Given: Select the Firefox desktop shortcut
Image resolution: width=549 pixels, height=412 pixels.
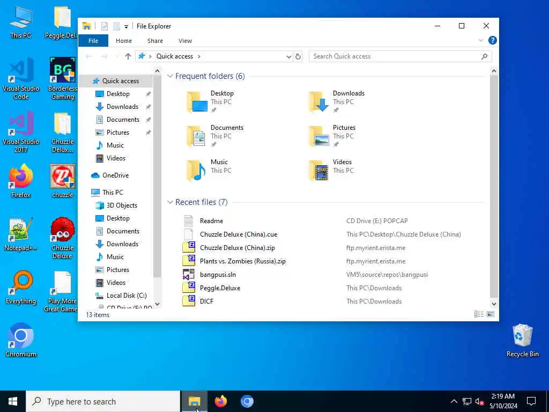Looking at the screenshot, I should pyautogui.click(x=21, y=181).
